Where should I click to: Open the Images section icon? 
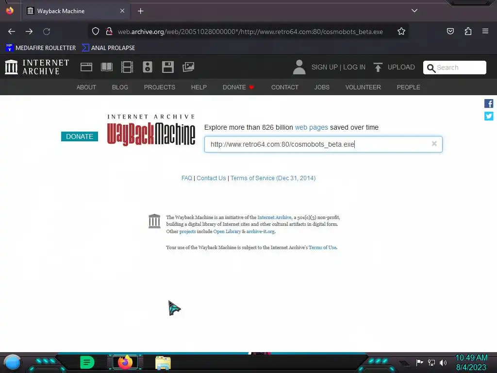(188, 67)
